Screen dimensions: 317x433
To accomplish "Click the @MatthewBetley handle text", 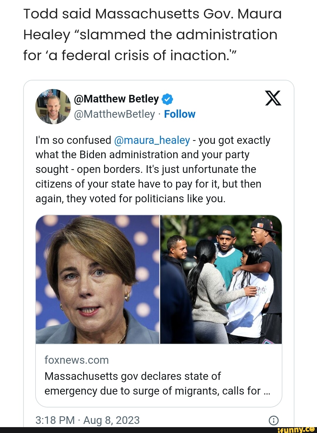I will point(114,114).
